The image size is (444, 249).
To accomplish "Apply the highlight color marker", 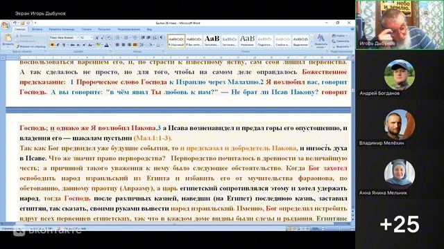I will [99, 45].
